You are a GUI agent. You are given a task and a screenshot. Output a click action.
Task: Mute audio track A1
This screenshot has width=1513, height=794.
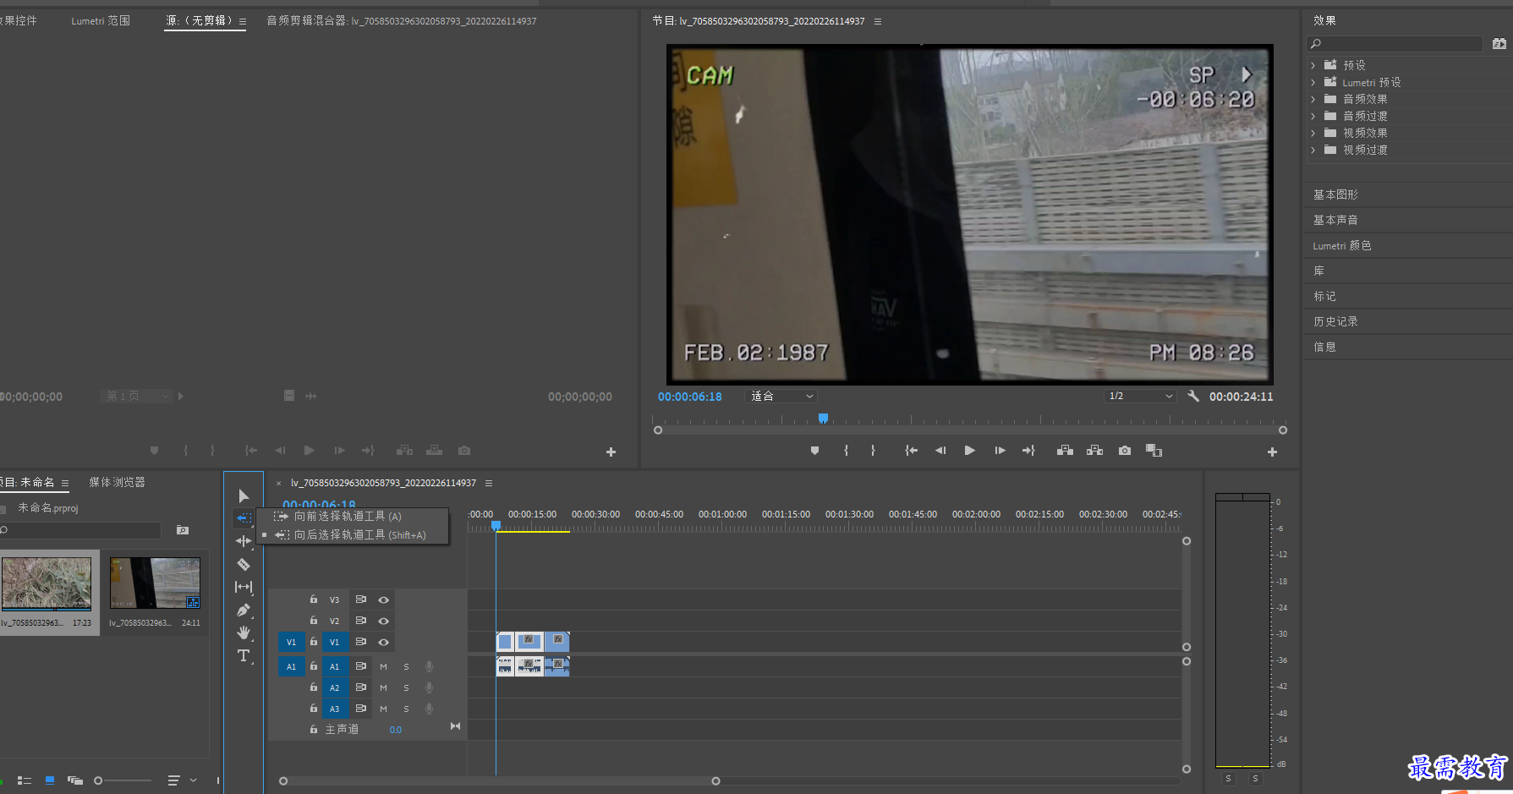[x=383, y=666]
